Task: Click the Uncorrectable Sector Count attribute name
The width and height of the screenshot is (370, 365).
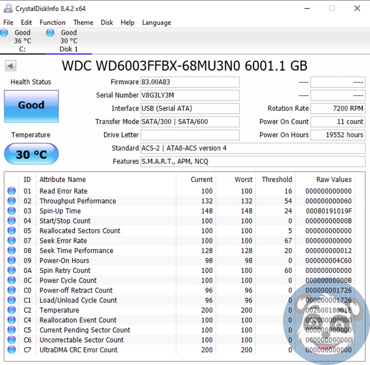Action: pyautogui.click(x=81, y=340)
